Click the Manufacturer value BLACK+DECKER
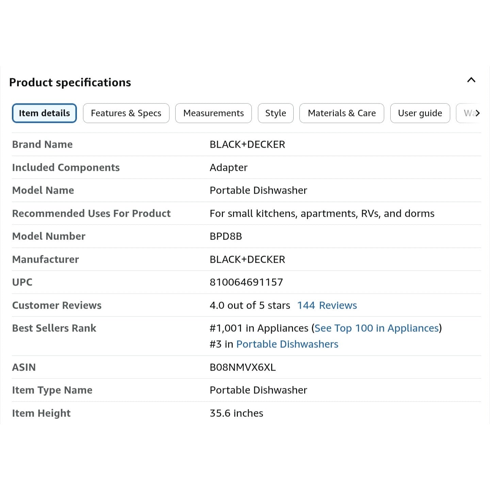490x490 pixels. [x=247, y=259]
